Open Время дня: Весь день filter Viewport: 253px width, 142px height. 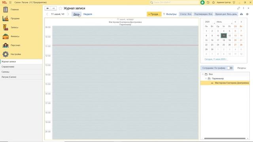point(226,14)
